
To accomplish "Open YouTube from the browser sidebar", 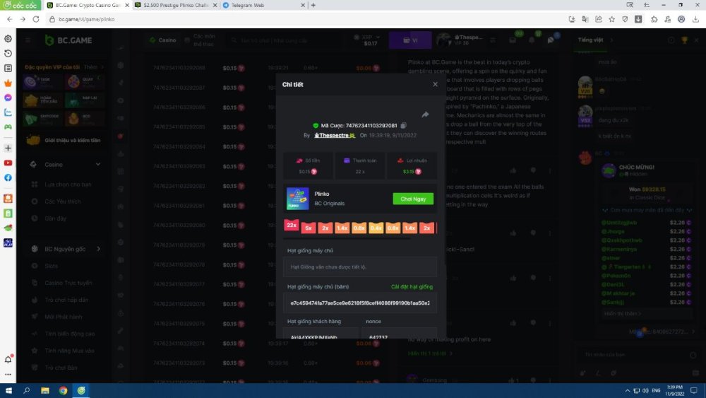I will point(8,163).
